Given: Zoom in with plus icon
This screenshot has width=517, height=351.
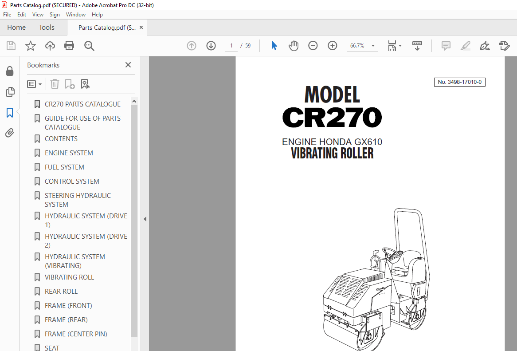Looking at the screenshot, I should point(333,46).
